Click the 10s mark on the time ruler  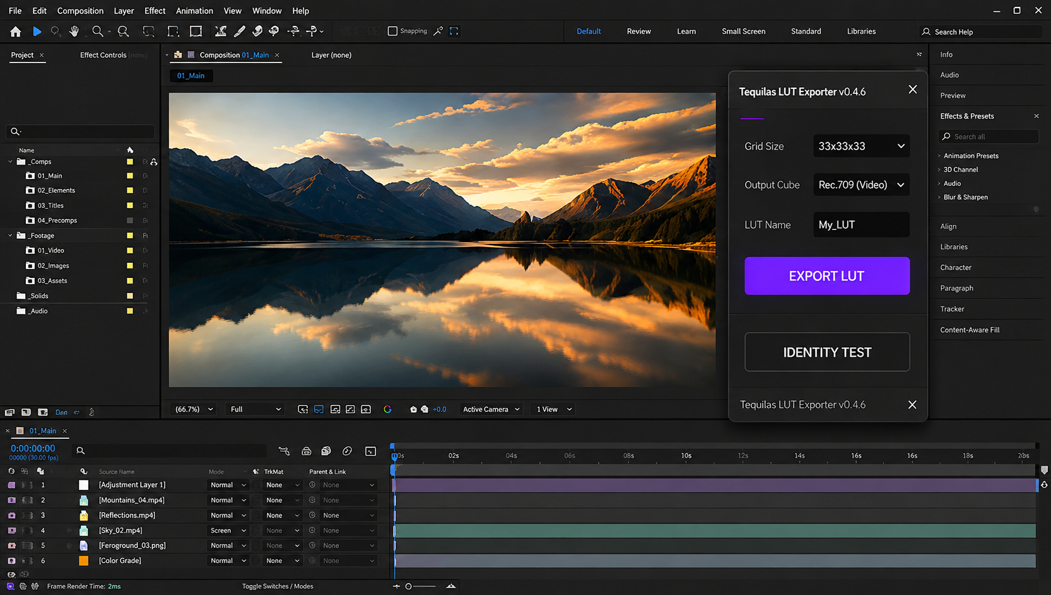click(686, 456)
